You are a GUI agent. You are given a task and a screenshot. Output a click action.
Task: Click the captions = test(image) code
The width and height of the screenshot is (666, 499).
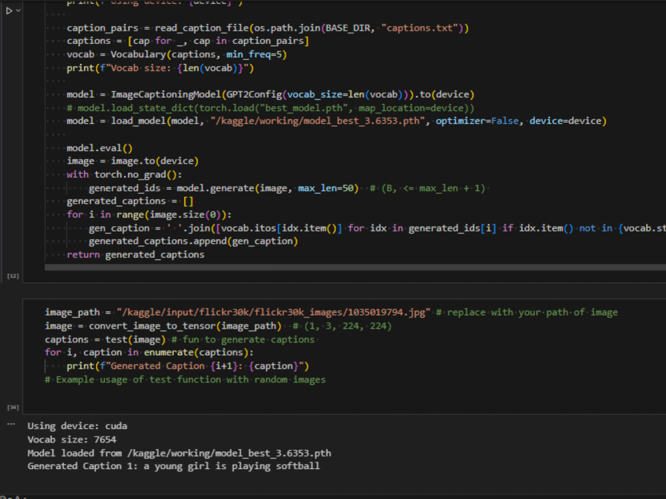pos(105,339)
